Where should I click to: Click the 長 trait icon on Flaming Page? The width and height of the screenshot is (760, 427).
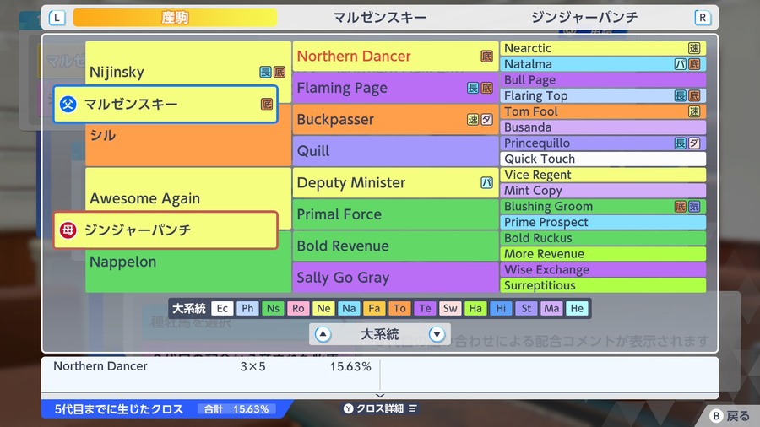click(x=473, y=88)
